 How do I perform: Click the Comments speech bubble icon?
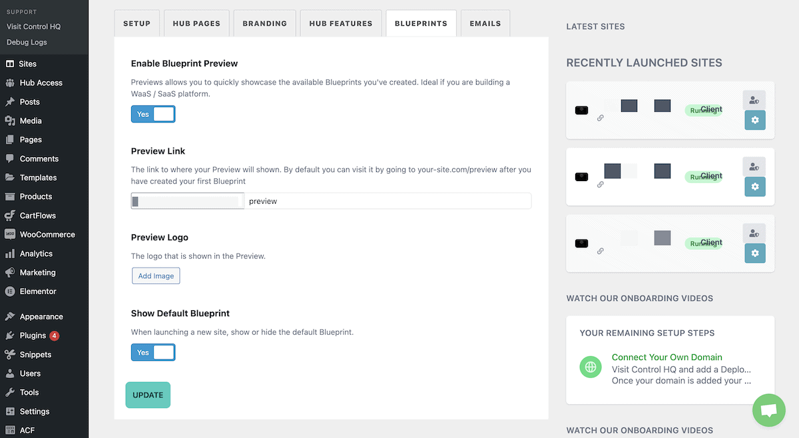10,159
